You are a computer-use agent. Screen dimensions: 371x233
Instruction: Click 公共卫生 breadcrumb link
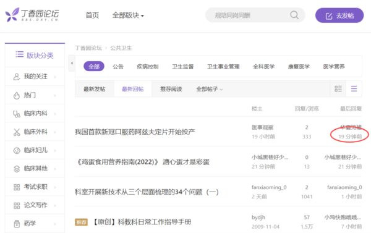[121, 48]
